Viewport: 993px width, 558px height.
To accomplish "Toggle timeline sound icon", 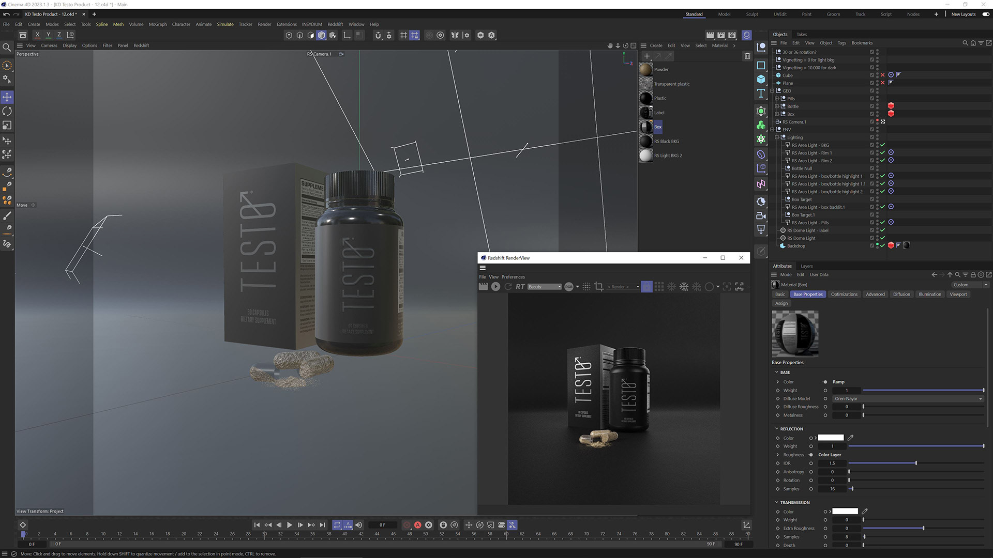I will [359, 525].
